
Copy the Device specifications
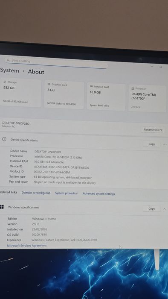click(152, 144)
